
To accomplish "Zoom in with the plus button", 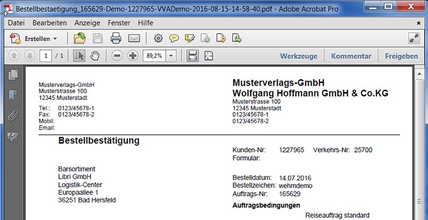I will coord(133,56).
